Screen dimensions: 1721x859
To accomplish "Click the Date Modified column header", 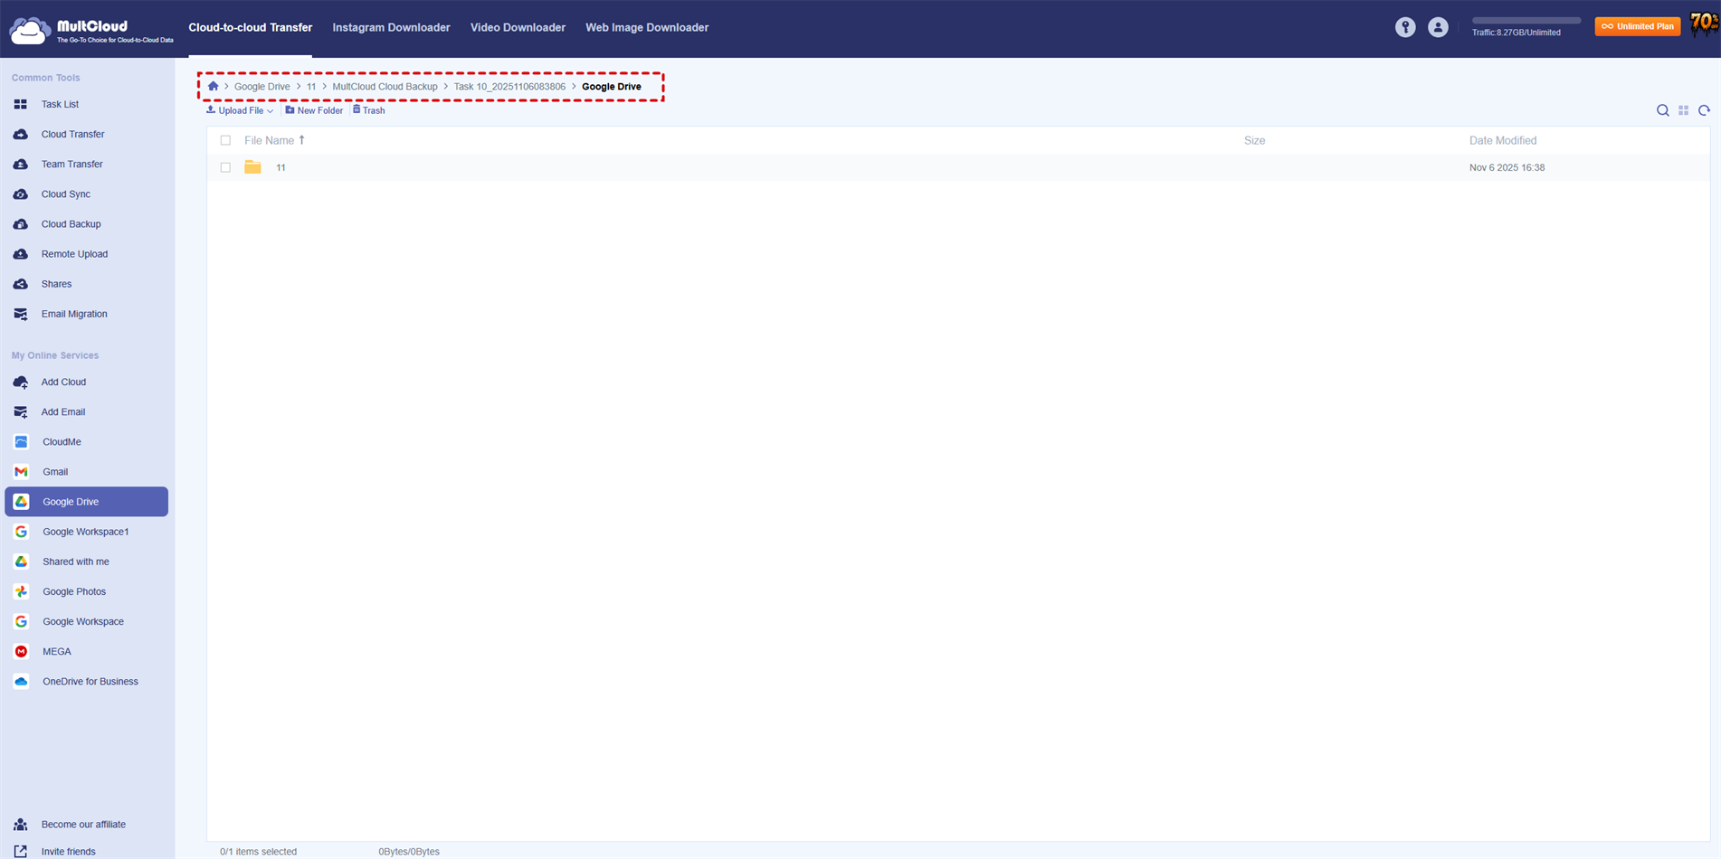I will click(x=1503, y=140).
